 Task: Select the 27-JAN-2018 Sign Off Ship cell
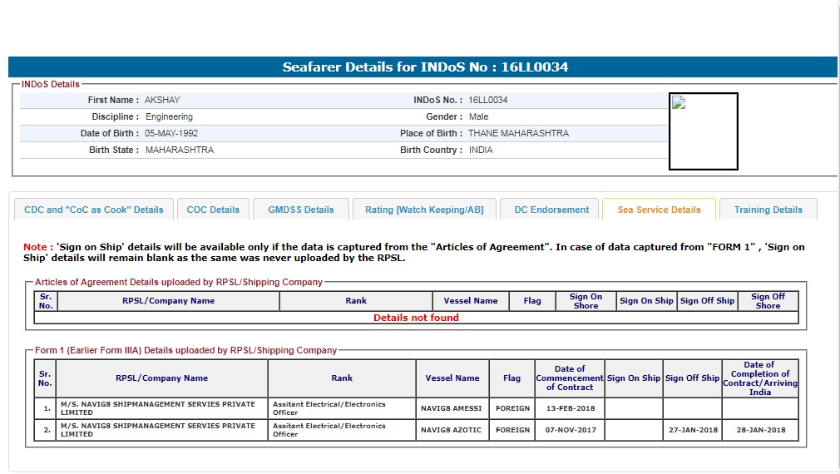click(692, 430)
